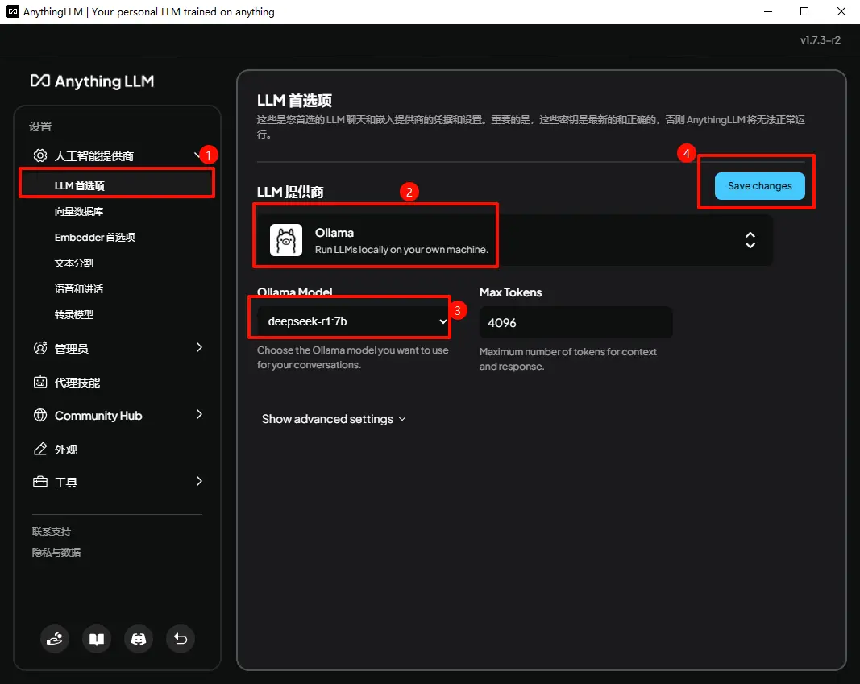Minimize the AnythingLLM window
Screen dimensions: 860x684
point(768,11)
